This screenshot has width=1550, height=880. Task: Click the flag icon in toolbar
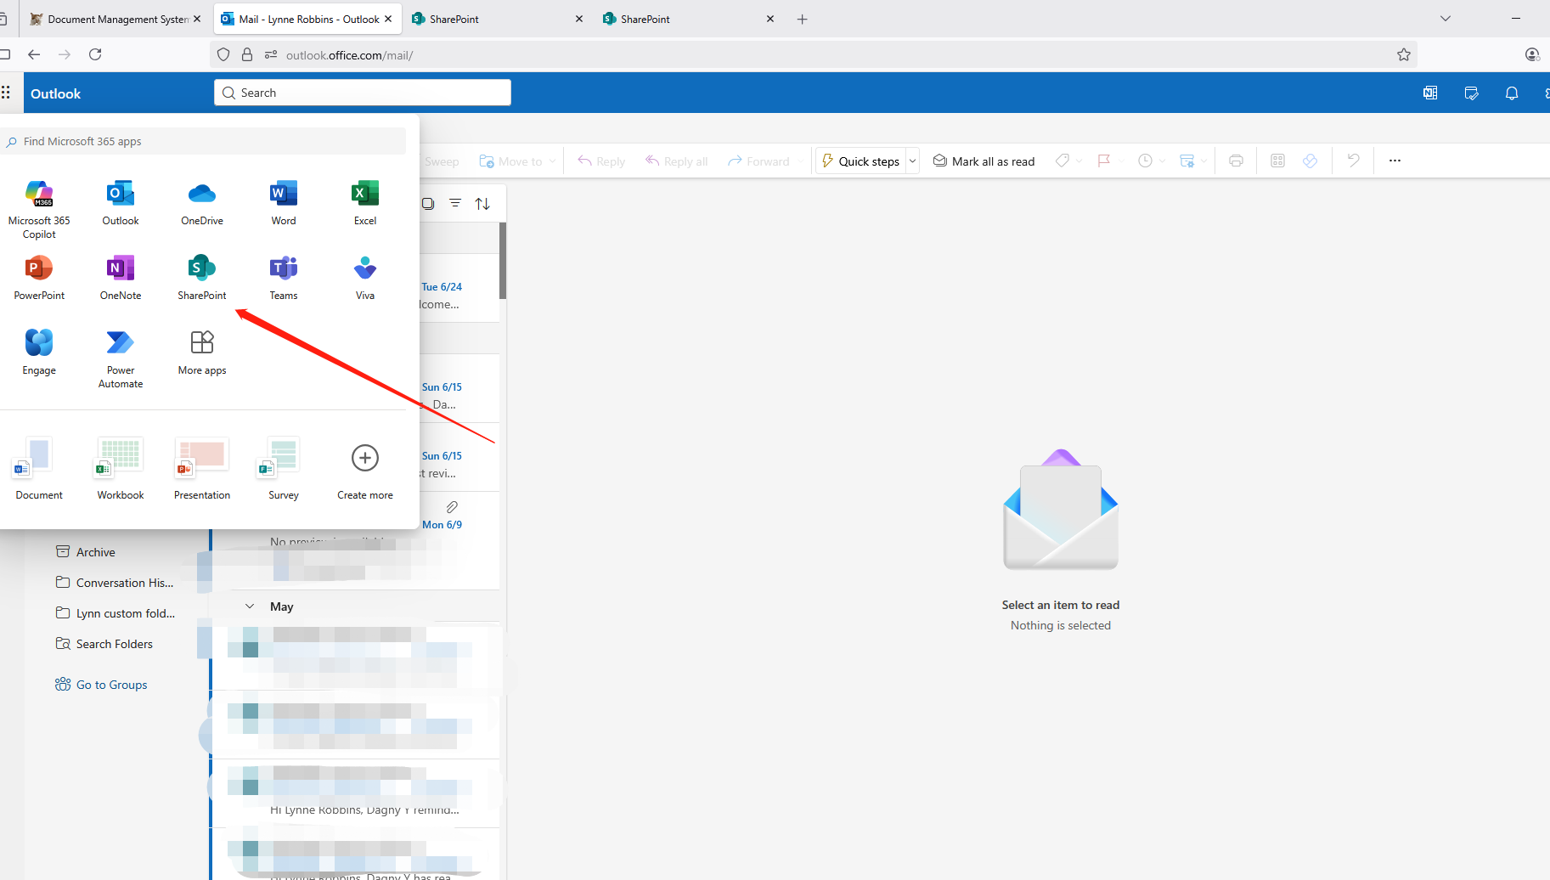1104,161
